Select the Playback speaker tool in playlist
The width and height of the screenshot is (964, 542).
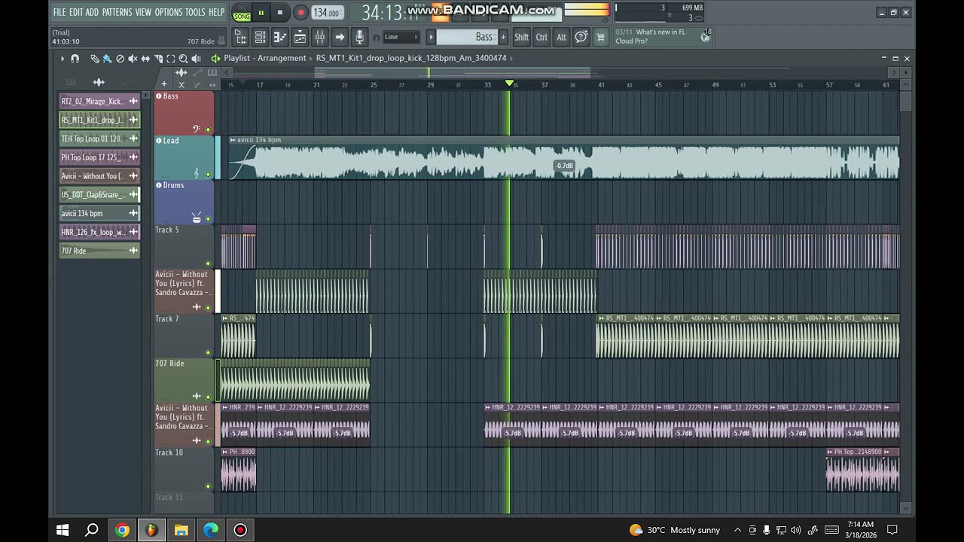point(196,58)
